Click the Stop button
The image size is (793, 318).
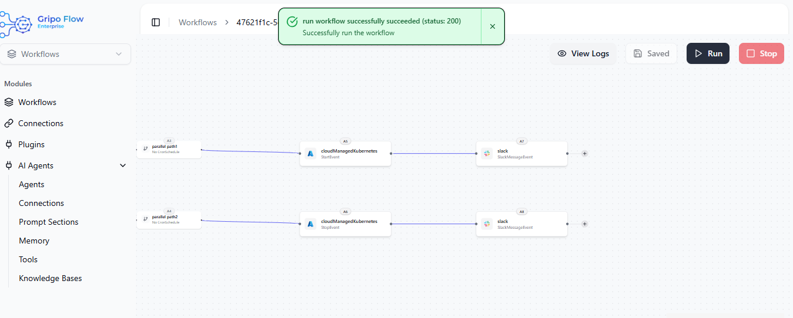[761, 53]
